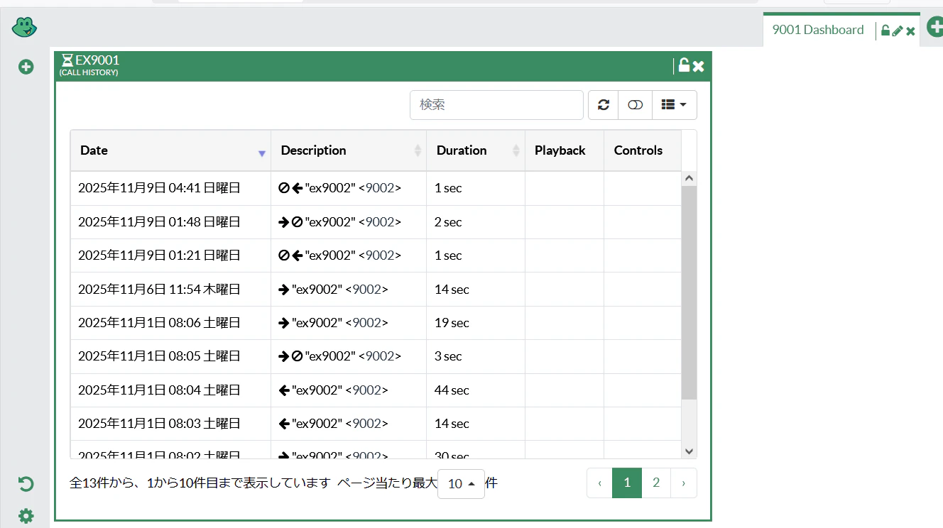Go to pagination page 2

click(x=656, y=483)
